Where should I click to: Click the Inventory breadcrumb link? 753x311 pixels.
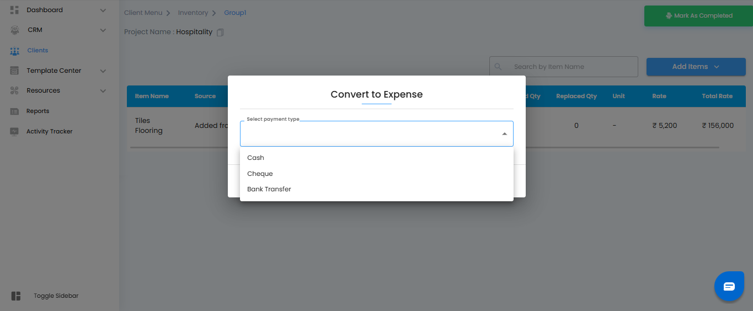193,13
